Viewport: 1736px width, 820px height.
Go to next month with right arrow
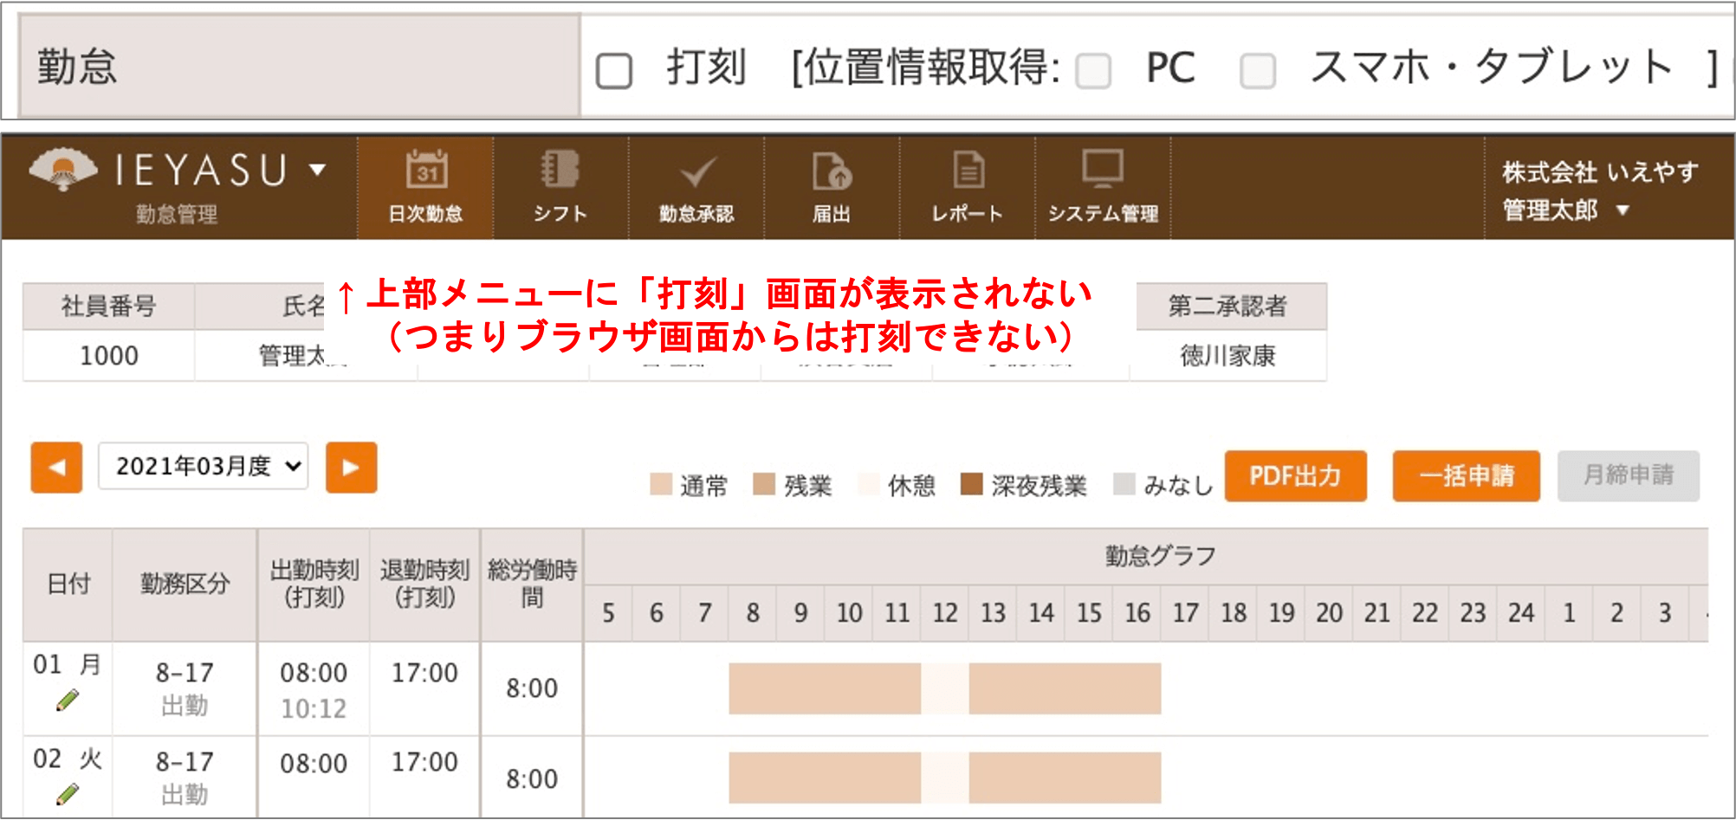(351, 468)
